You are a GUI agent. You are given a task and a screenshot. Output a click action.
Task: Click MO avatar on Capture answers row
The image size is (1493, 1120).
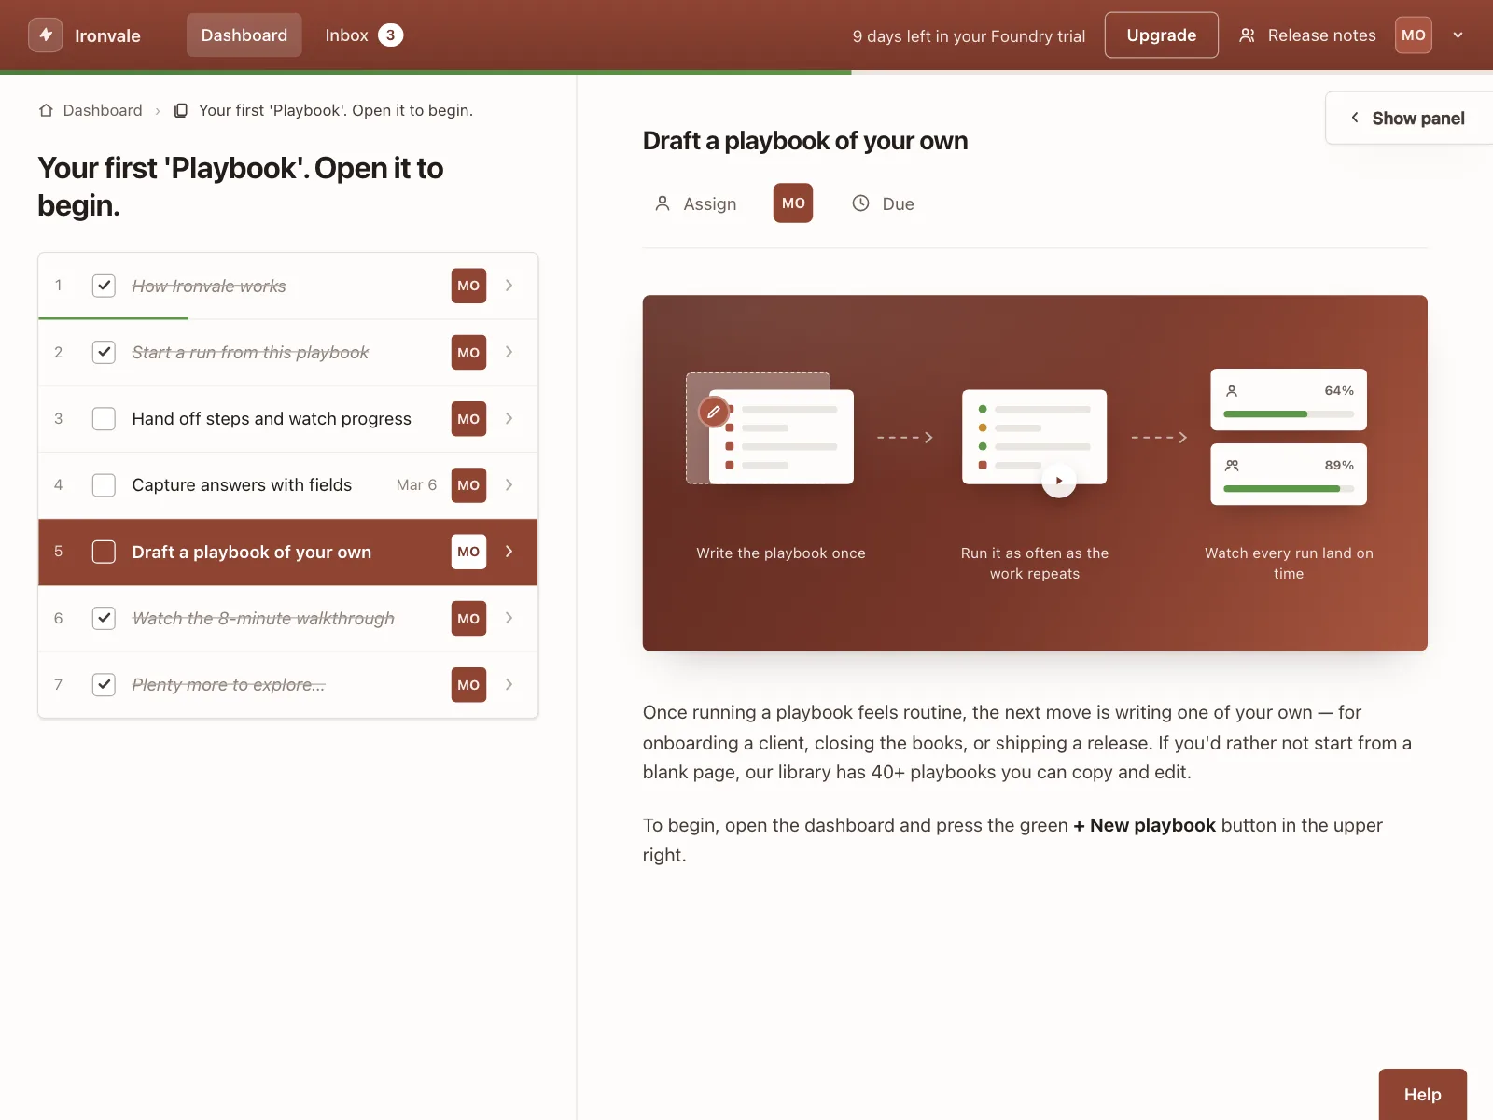click(x=468, y=485)
